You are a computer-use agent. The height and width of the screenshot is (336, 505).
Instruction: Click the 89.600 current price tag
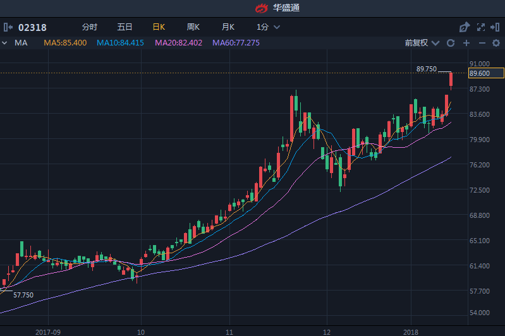pyautogui.click(x=480, y=73)
